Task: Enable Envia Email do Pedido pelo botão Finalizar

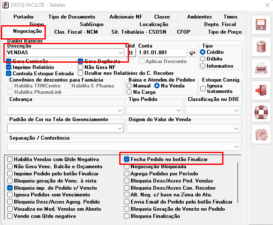Action: pyautogui.click(x=126, y=201)
